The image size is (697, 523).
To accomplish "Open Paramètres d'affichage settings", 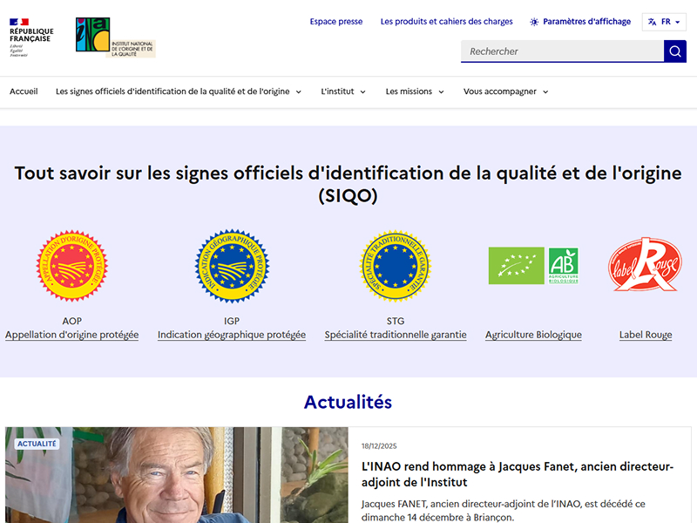I will coord(580,21).
